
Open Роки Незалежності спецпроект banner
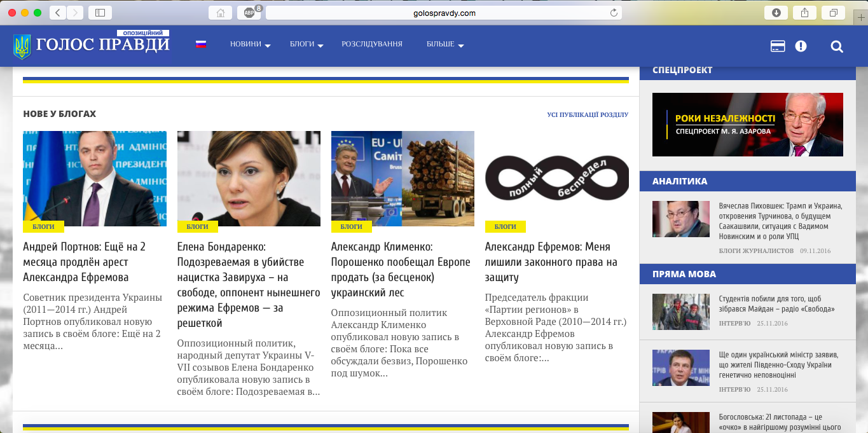pos(748,125)
